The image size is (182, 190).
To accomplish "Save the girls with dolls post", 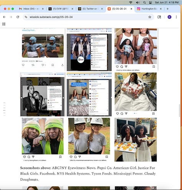I will pos(154,67).
